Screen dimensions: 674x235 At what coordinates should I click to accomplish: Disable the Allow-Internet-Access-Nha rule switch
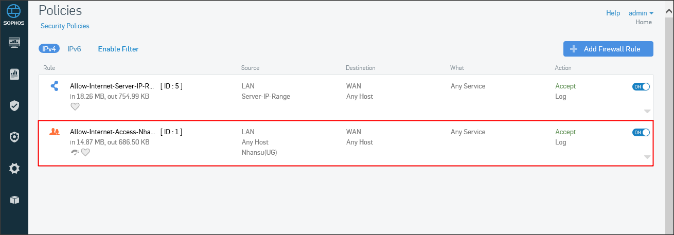pyautogui.click(x=641, y=133)
